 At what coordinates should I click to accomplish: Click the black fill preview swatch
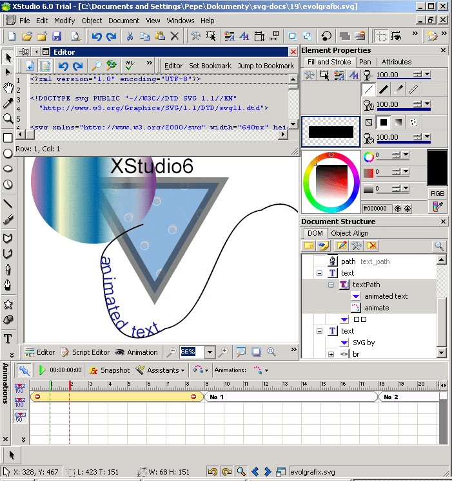pos(331,132)
